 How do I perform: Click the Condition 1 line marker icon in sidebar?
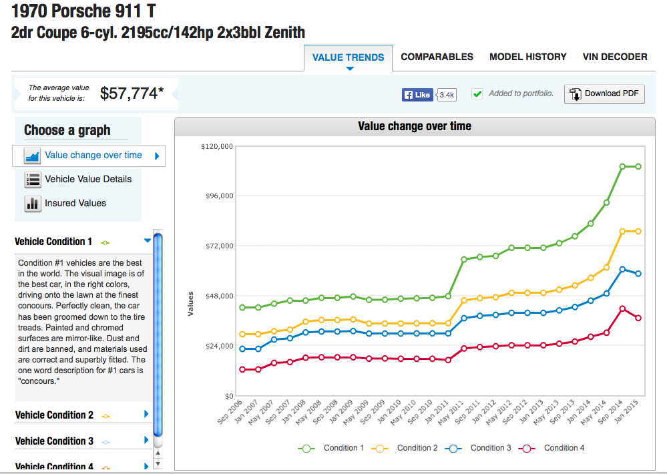tap(105, 242)
